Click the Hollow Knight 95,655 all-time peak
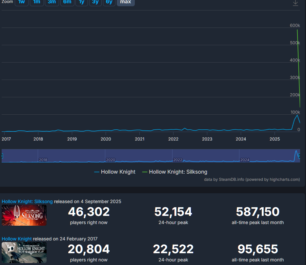Image resolution: width=306 pixels, height=265 pixels. (257, 249)
